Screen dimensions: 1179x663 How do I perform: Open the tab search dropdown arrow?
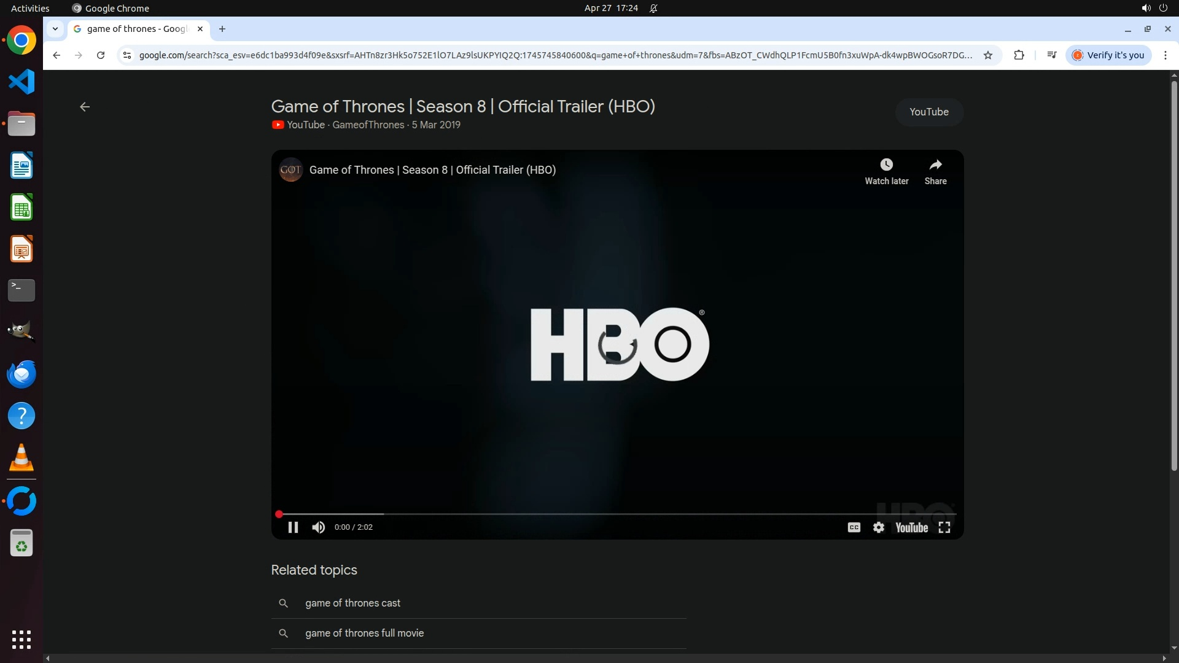[55, 29]
